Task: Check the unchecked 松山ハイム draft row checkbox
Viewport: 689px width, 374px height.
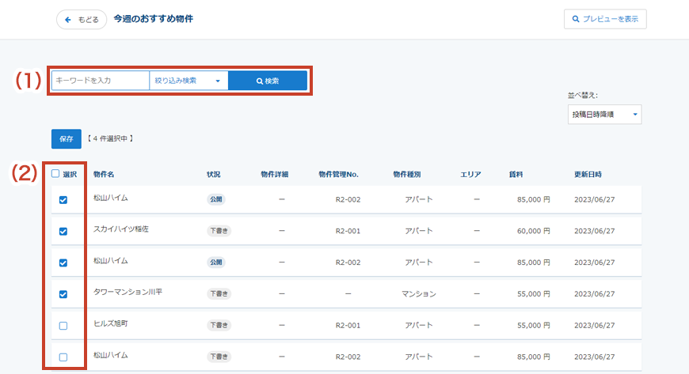Action: [x=63, y=357]
